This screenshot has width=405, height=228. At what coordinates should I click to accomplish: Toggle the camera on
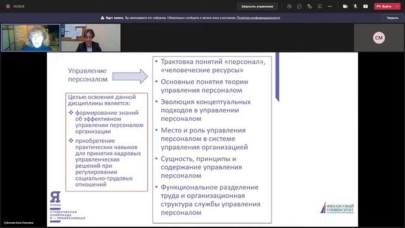tap(345, 6)
